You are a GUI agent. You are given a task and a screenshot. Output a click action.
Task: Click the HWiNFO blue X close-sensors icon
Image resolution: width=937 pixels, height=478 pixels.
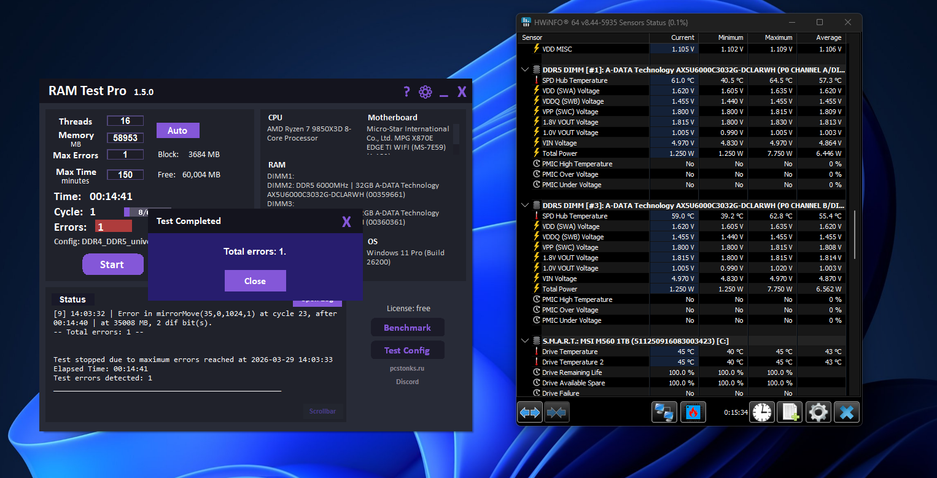tap(846, 412)
